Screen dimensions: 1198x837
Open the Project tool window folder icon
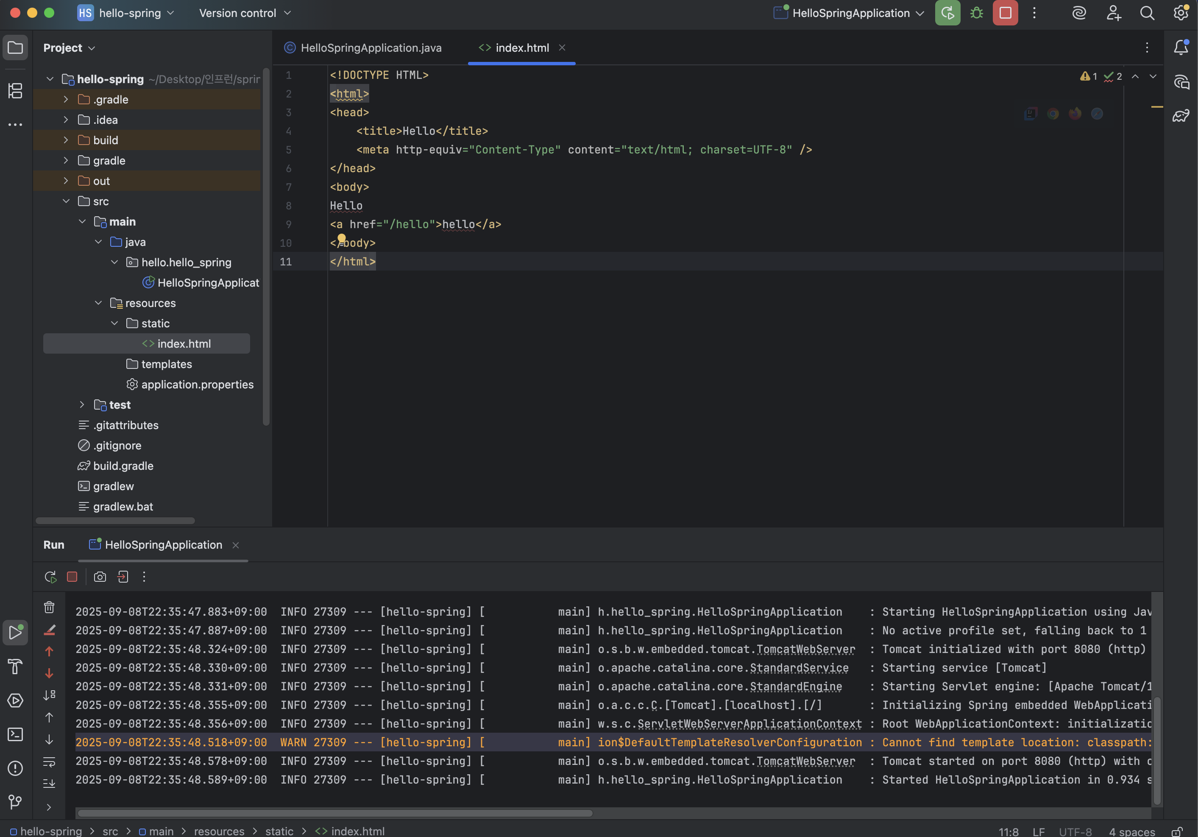tap(15, 47)
